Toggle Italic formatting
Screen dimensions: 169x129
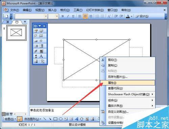[68, 16]
